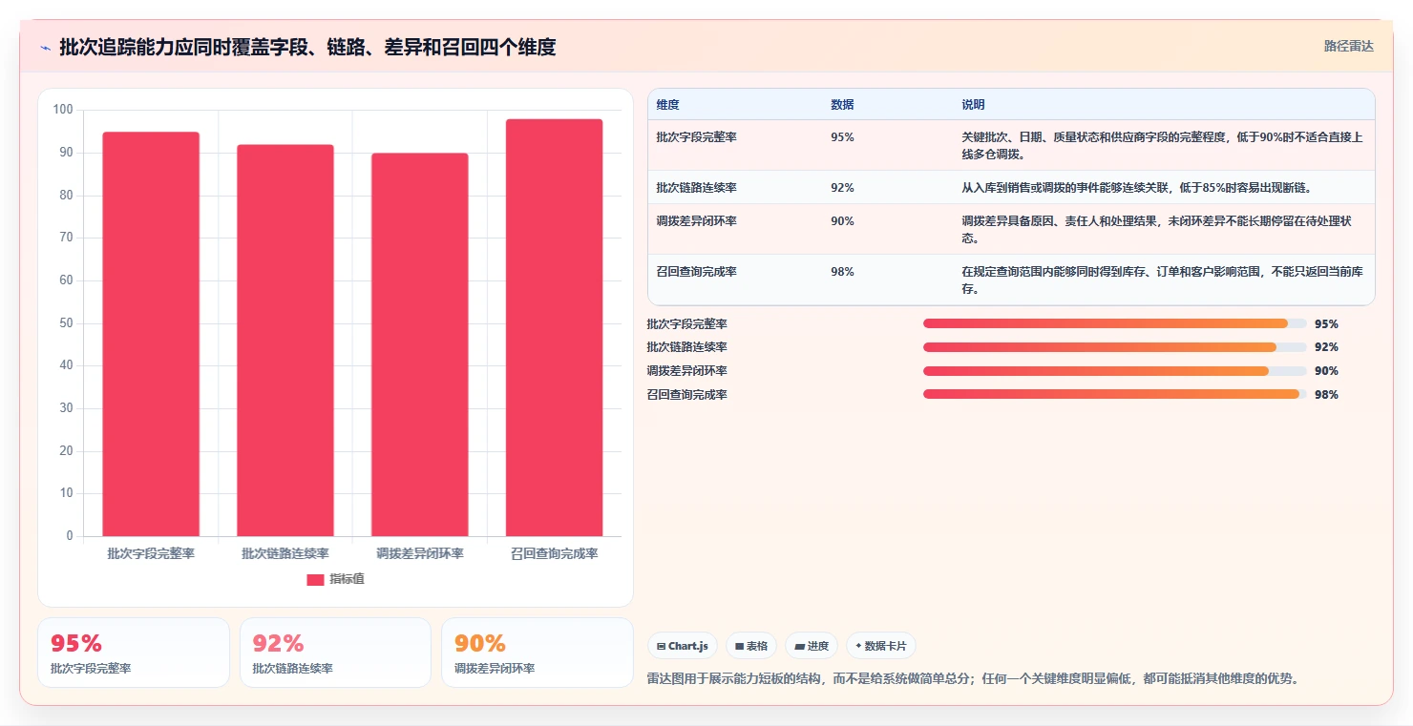
Task: Click the 批次字段完整率 x-axis label
Action: point(151,553)
